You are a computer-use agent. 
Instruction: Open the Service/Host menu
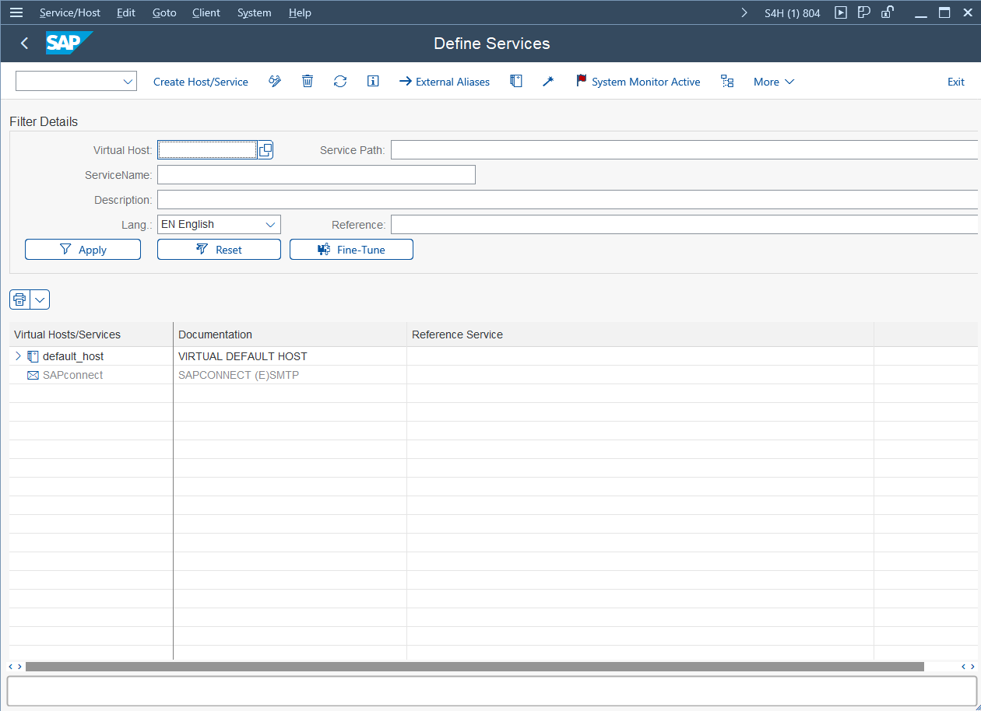[x=70, y=12]
